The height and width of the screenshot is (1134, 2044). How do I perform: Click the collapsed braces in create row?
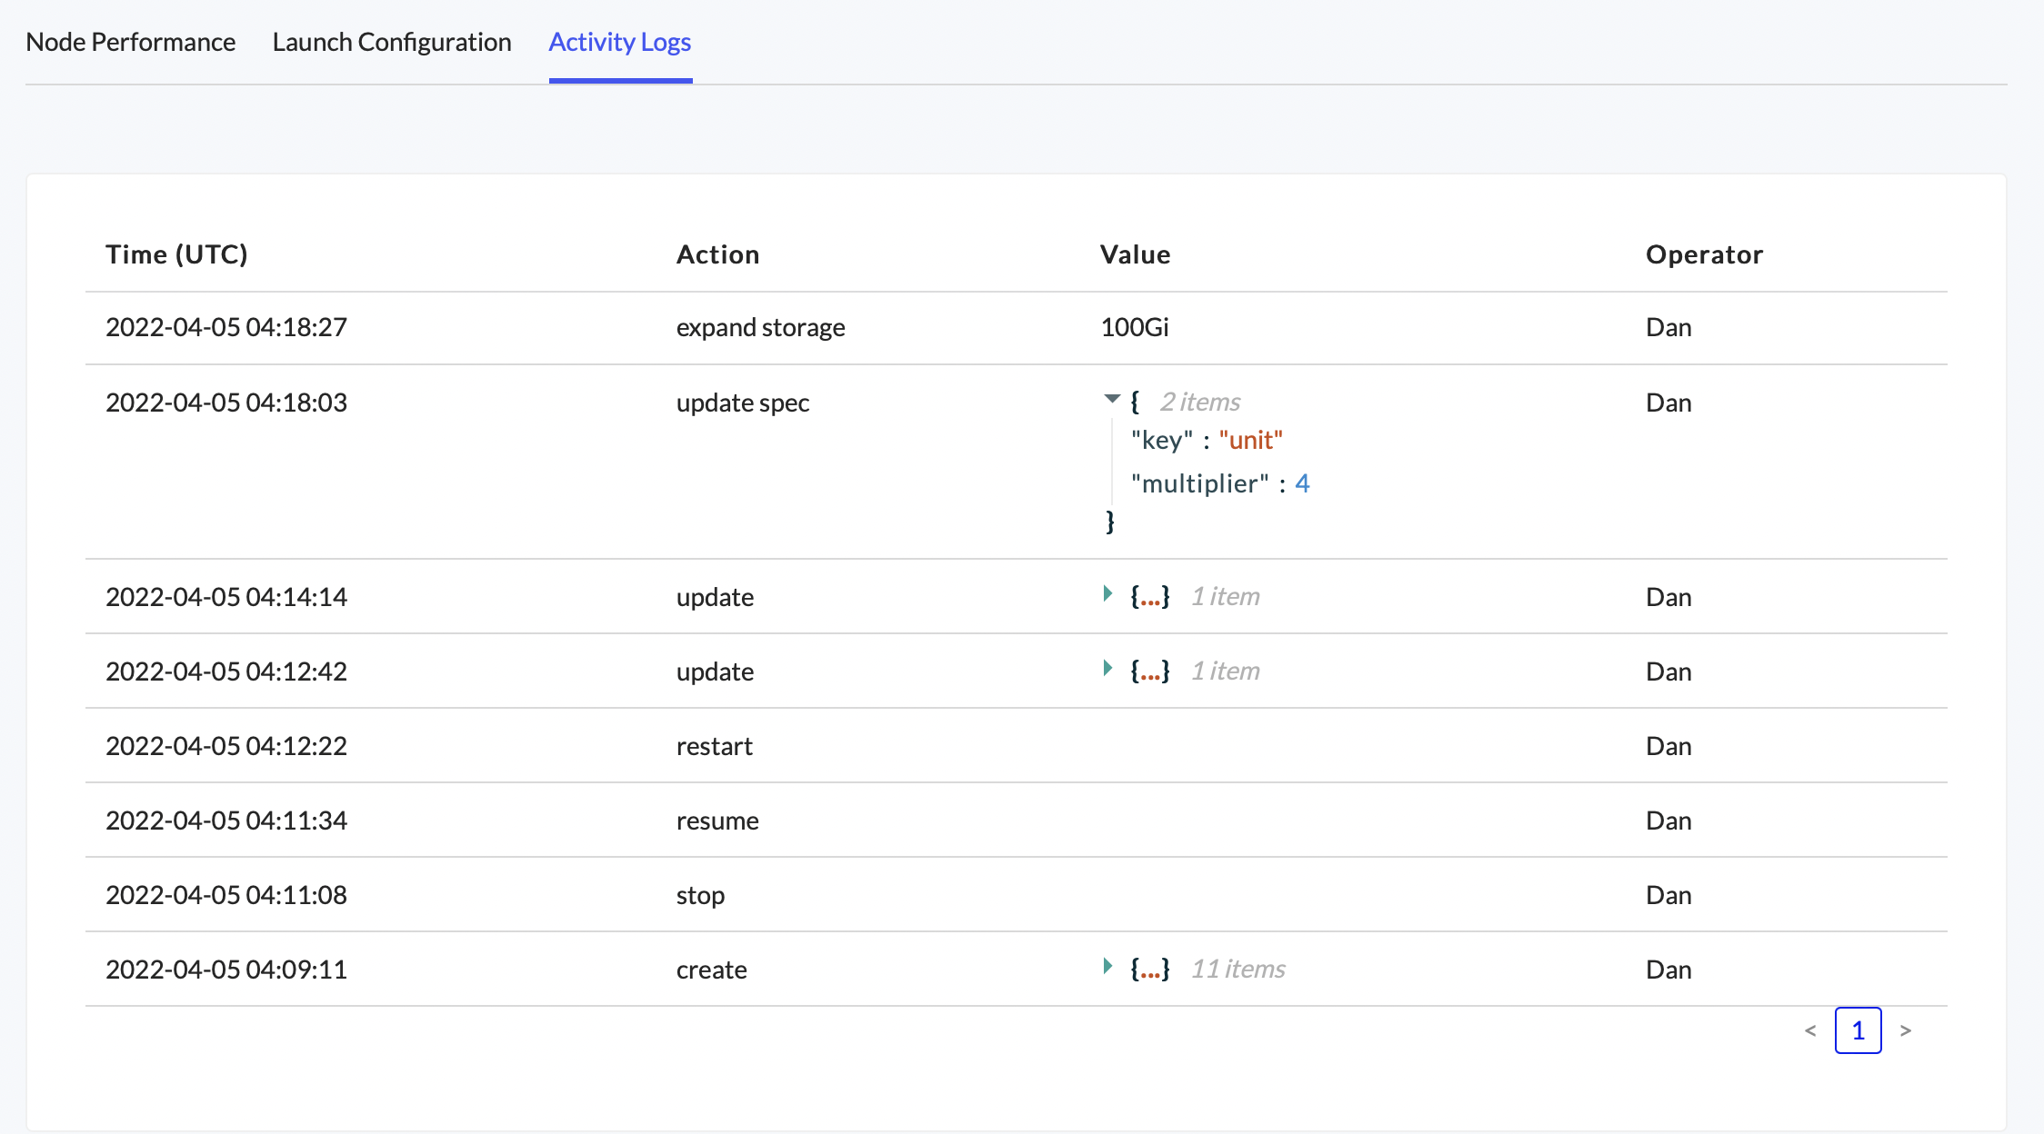(x=1150, y=970)
